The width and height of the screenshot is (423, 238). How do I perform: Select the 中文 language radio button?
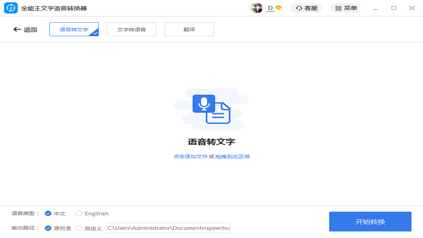[x=48, y=213]
